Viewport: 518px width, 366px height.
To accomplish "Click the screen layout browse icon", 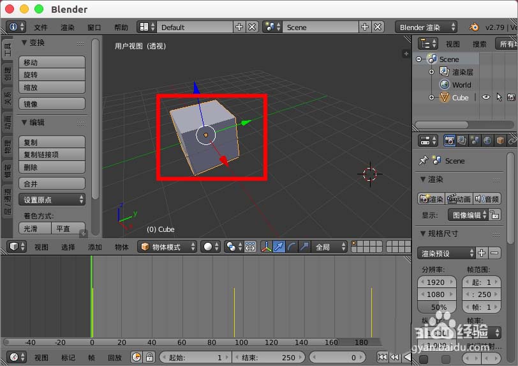I will (147, 27).
